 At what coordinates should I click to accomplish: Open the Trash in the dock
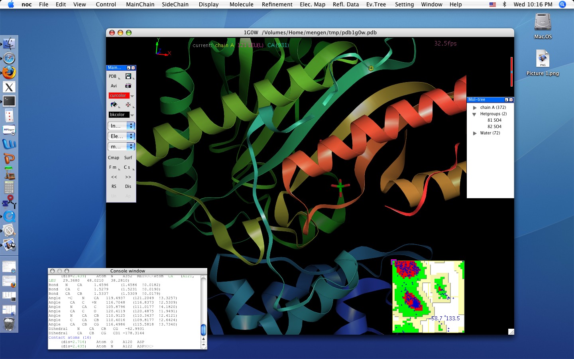click(9, 323)
